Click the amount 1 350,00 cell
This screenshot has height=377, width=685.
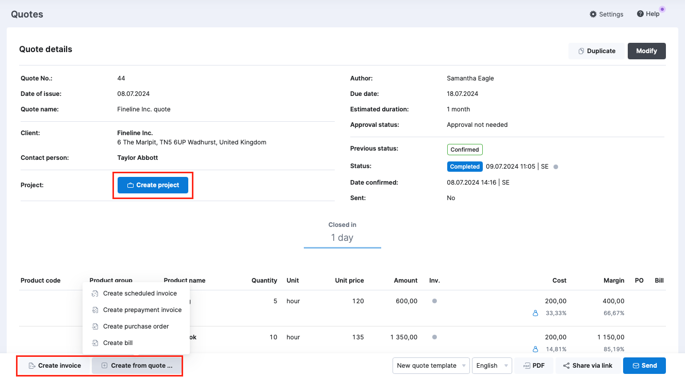(404, 337)
